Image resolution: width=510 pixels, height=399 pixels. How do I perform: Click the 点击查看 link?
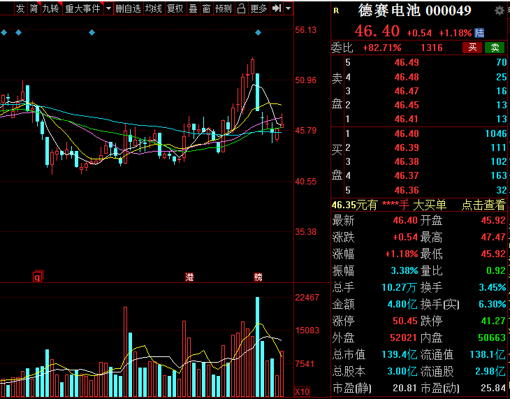point(483,205)
